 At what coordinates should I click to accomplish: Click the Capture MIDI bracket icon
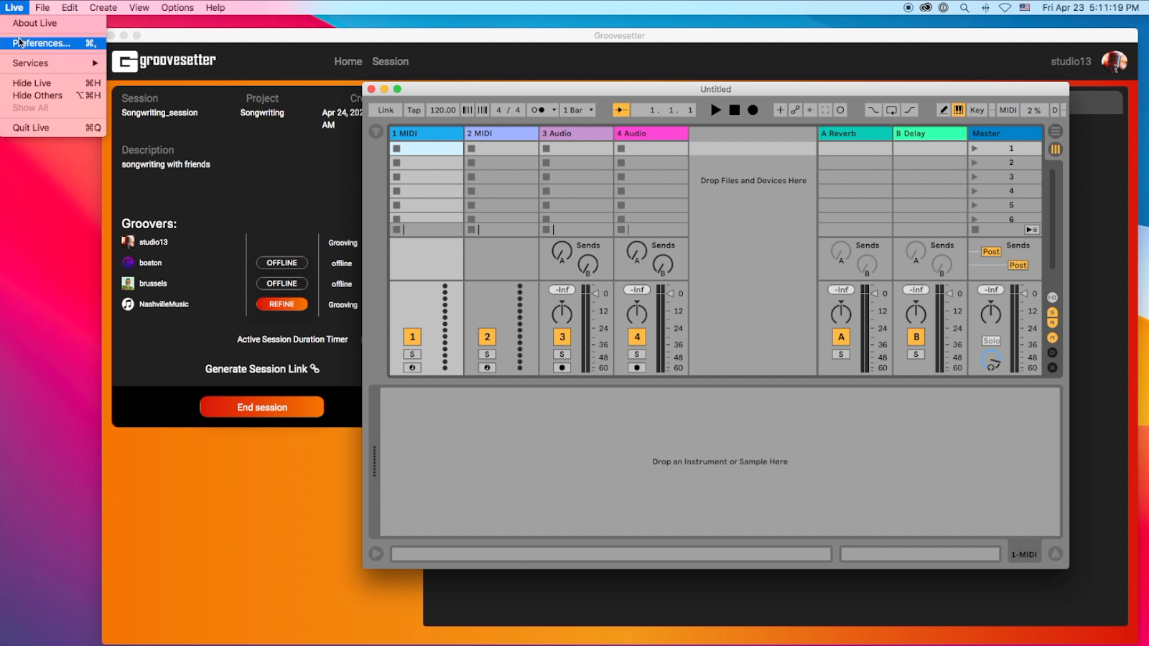(x=825, y=110)
